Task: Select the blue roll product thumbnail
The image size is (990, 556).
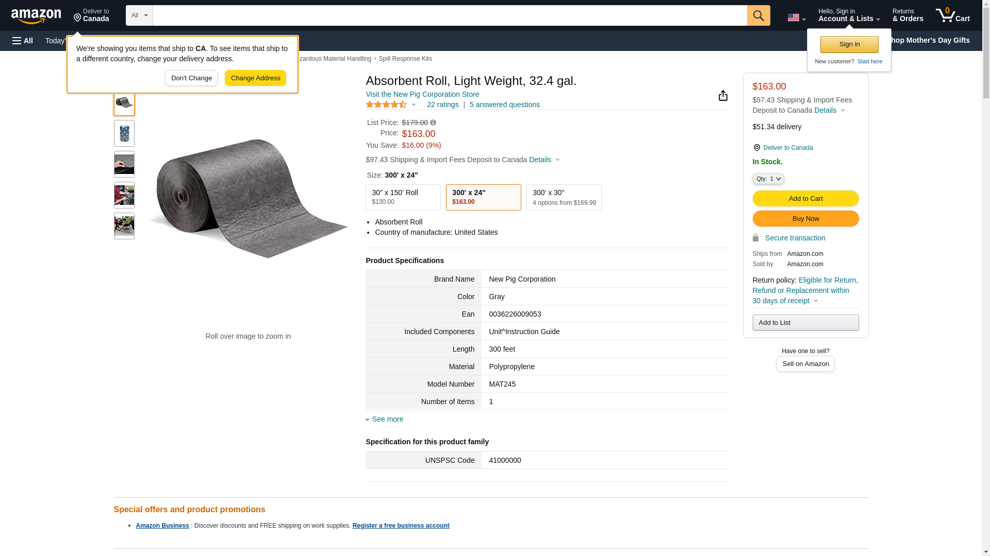Action: coord(124,133)
